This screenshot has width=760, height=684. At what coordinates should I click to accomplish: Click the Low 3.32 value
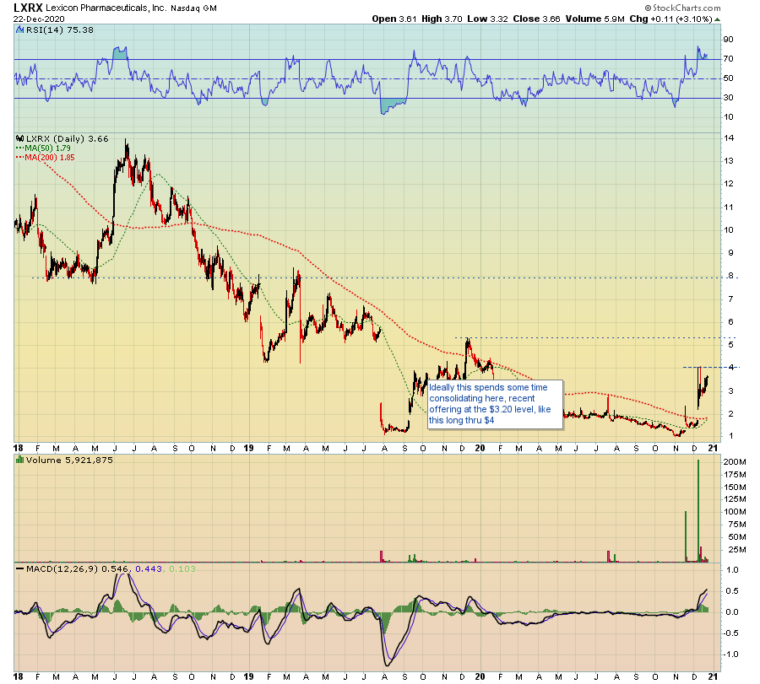coord(487,19)
